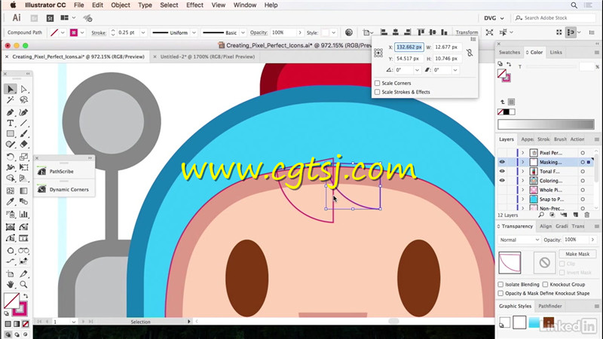603x339 pixels.
Task: Click the Dynamic Corners tool icon
Action: click(42, 189)
